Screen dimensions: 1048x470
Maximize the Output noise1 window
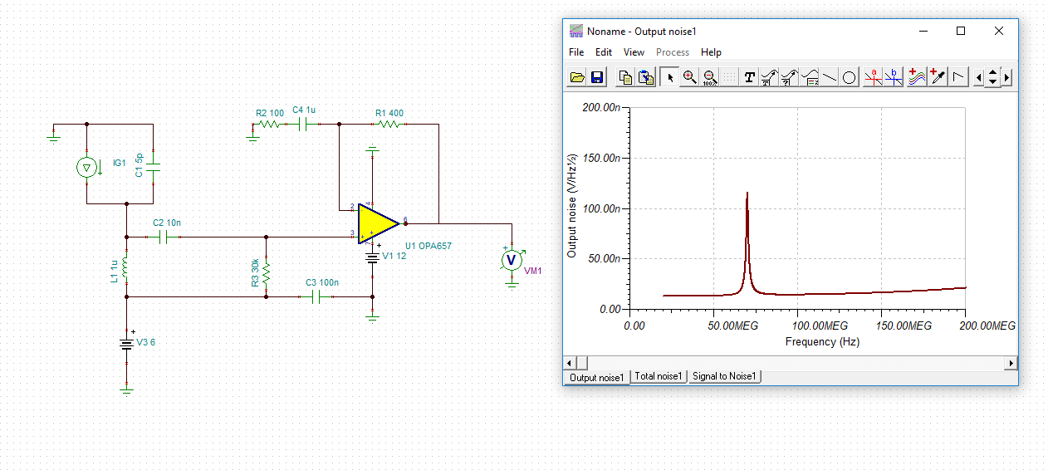(x=961, y=31)
